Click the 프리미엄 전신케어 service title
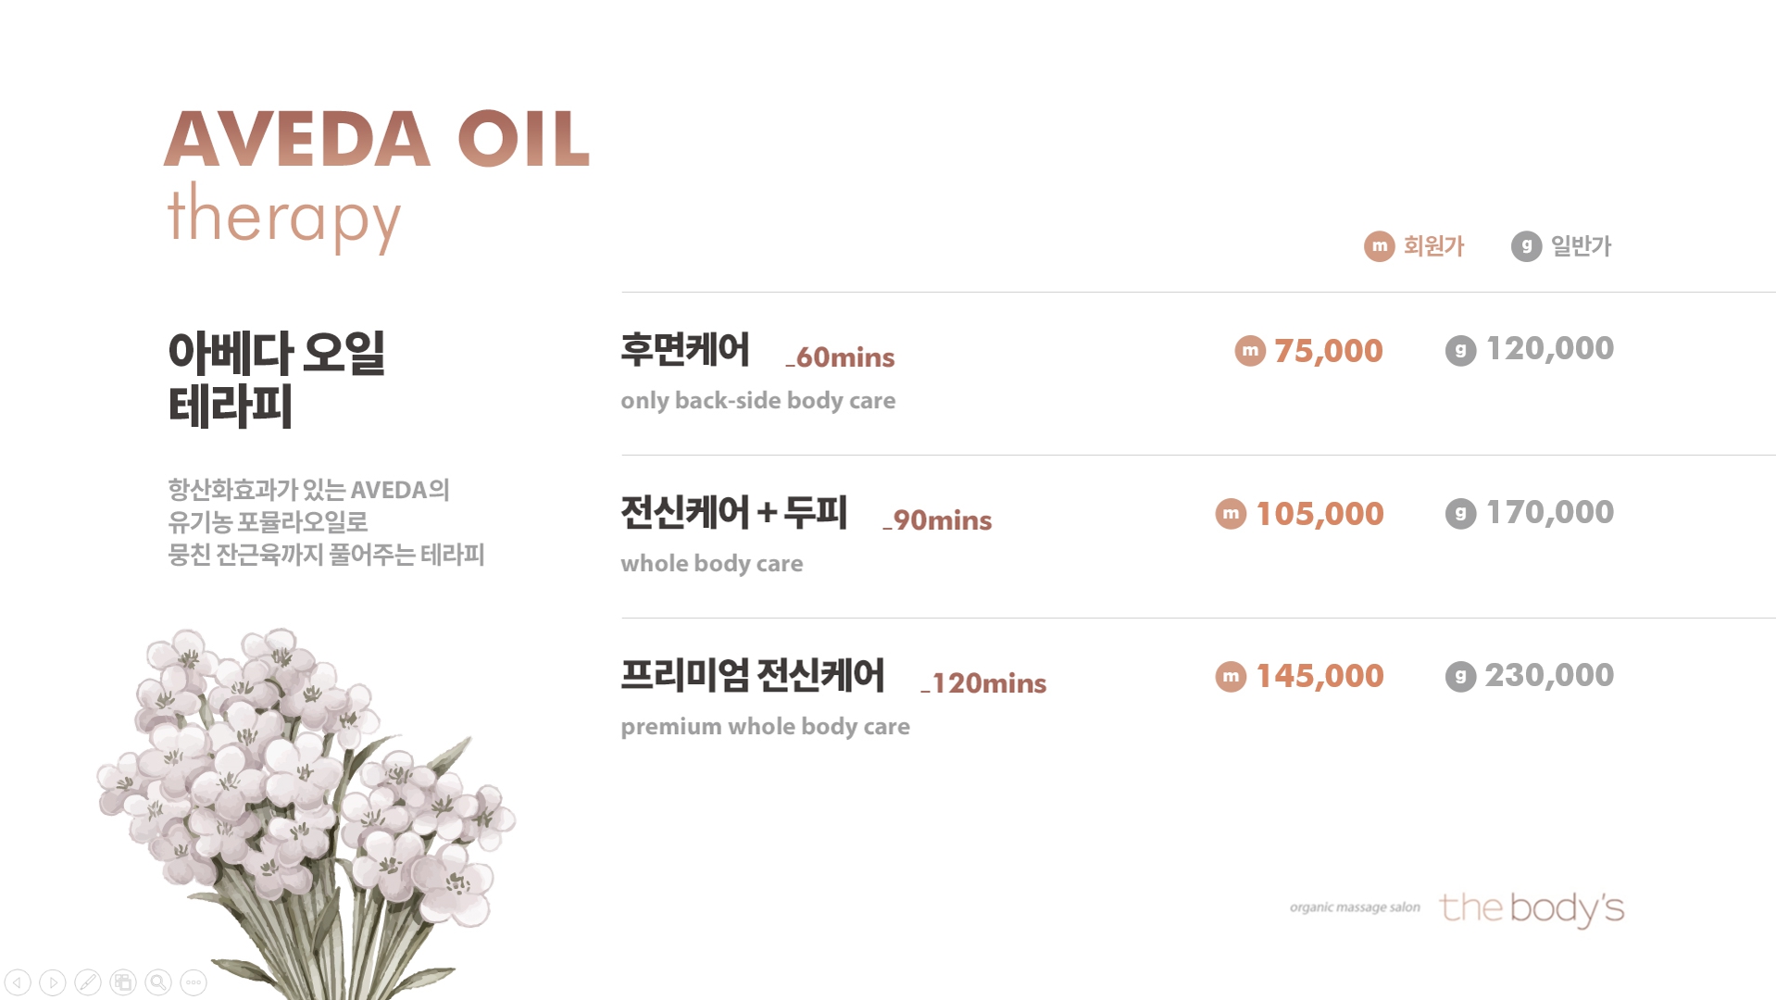1776x1000 pixels. [752, 675]
